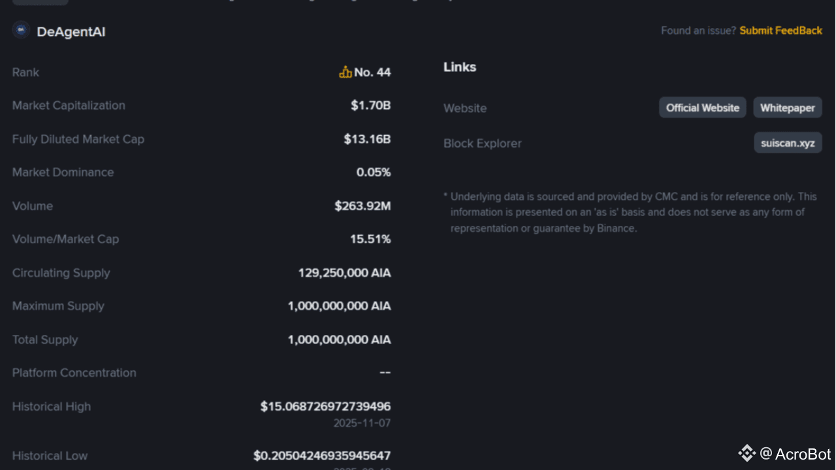Click the 129,250,000 AIA circulating supply
This screenshot has height=470, width=836.
click(344, 273)
